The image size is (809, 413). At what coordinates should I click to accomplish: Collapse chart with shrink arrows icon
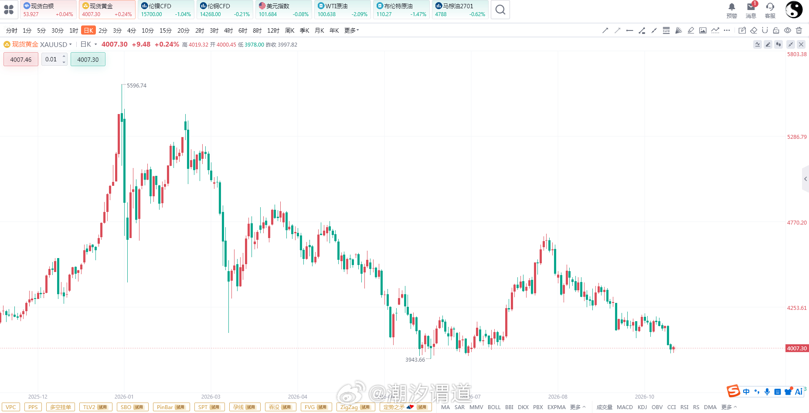(791, 44)
